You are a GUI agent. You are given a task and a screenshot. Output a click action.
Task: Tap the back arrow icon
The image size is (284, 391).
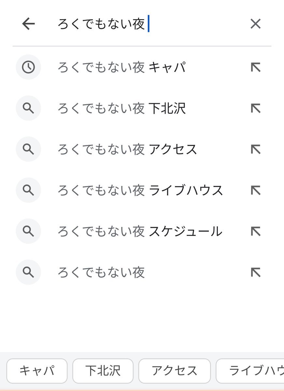(x=28, y=24)
